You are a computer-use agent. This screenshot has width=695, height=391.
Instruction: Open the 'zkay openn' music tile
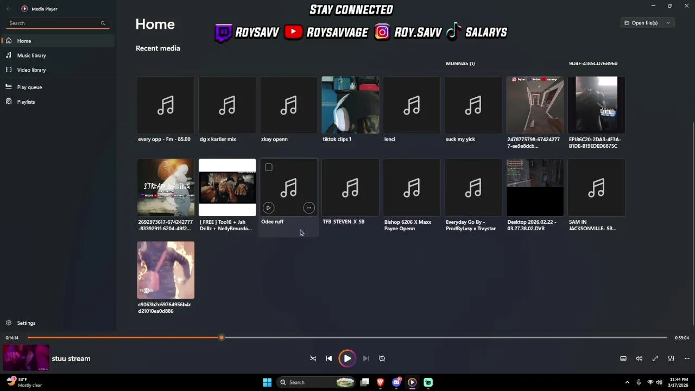[289, 105]
